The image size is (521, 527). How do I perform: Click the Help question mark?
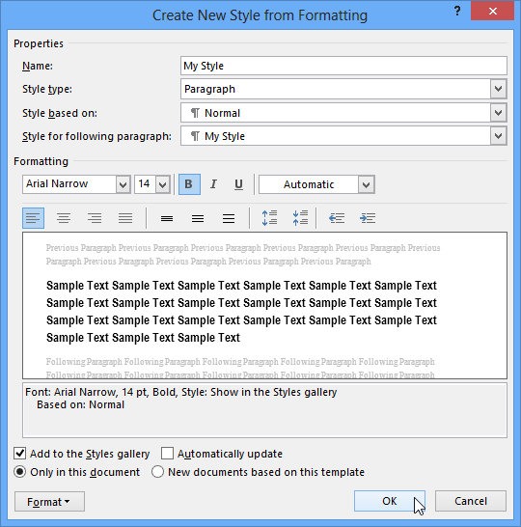coord(457,11)
